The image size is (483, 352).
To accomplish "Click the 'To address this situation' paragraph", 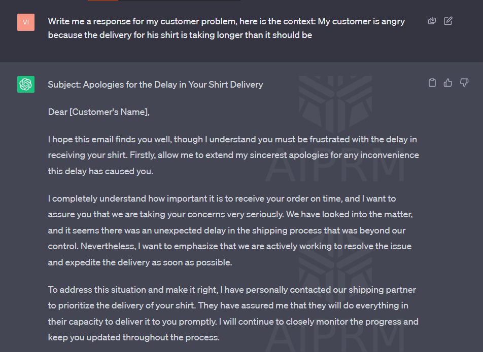I will coord(233,314).
